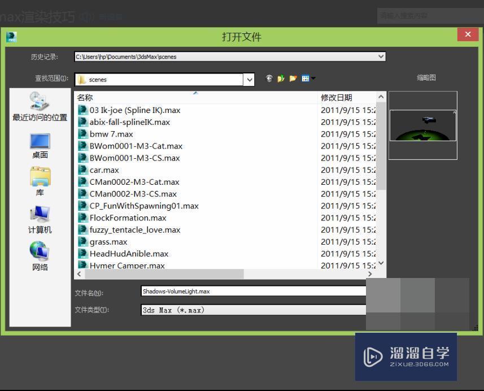Select file HeadHudAnible.max

point(129,254)
